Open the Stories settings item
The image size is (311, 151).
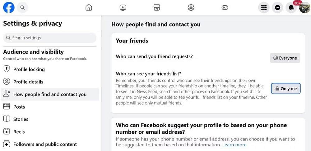(x=50, y=119)
